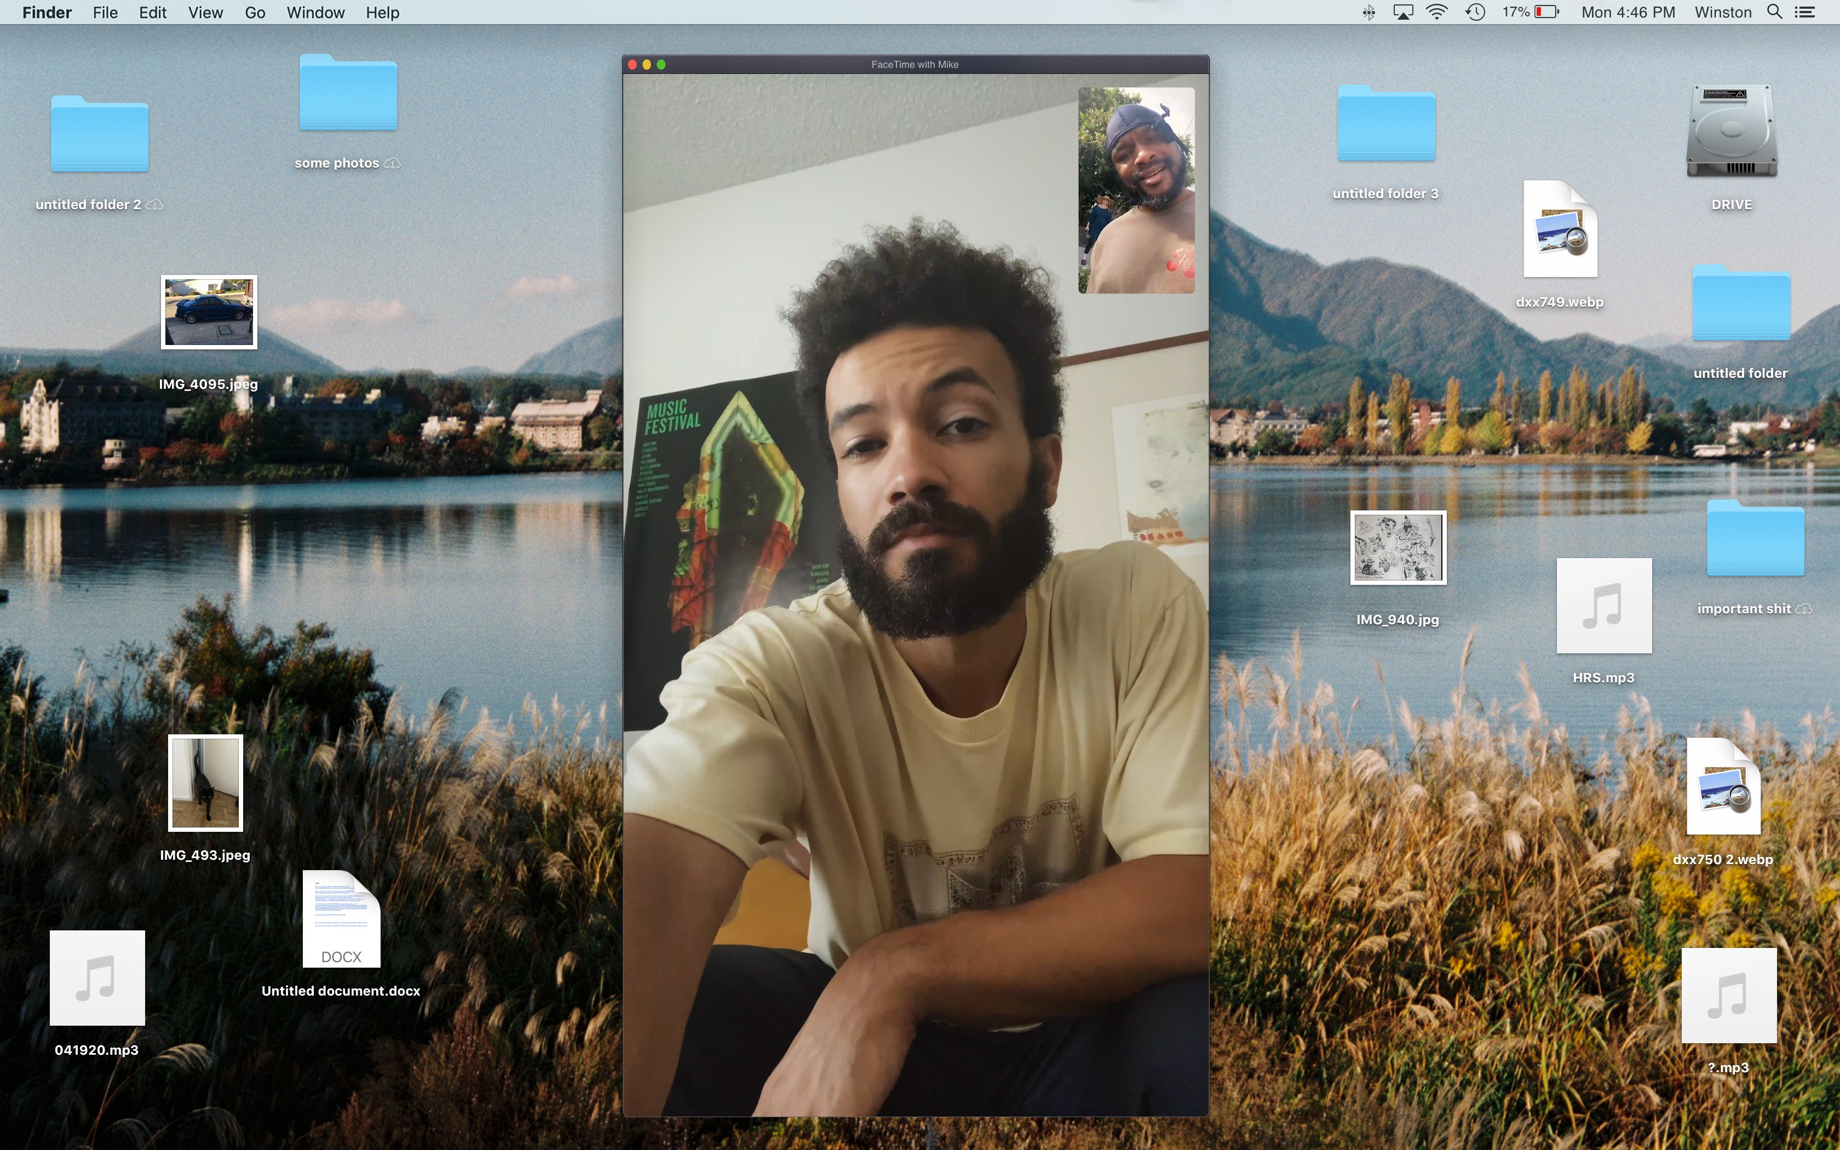Click the battery status indicator

[x=1546, y=12]
